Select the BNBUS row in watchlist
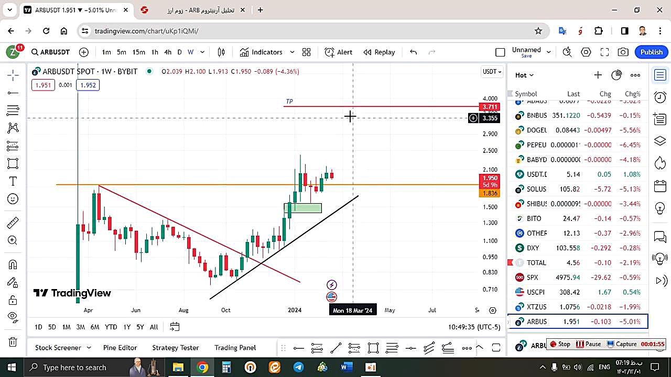Viewport: 671px width, 377px height. (x=578, y=115)
